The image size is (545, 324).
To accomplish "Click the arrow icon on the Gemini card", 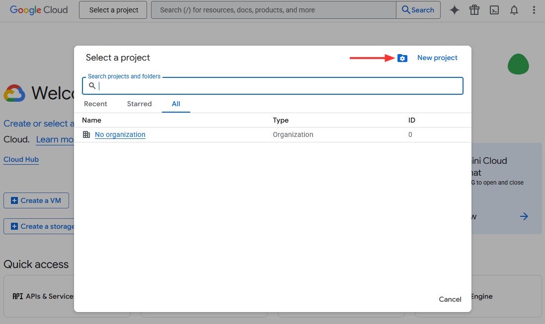I will [524, 216].
